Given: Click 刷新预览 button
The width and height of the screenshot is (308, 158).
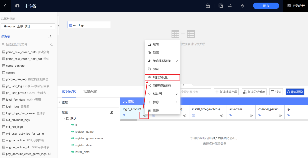Looking at the screenshot, I should pos(295,92).
